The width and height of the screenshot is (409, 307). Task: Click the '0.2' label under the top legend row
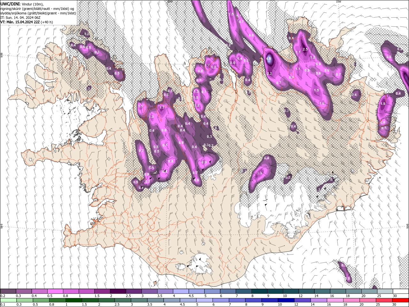(x=3, y=296)
